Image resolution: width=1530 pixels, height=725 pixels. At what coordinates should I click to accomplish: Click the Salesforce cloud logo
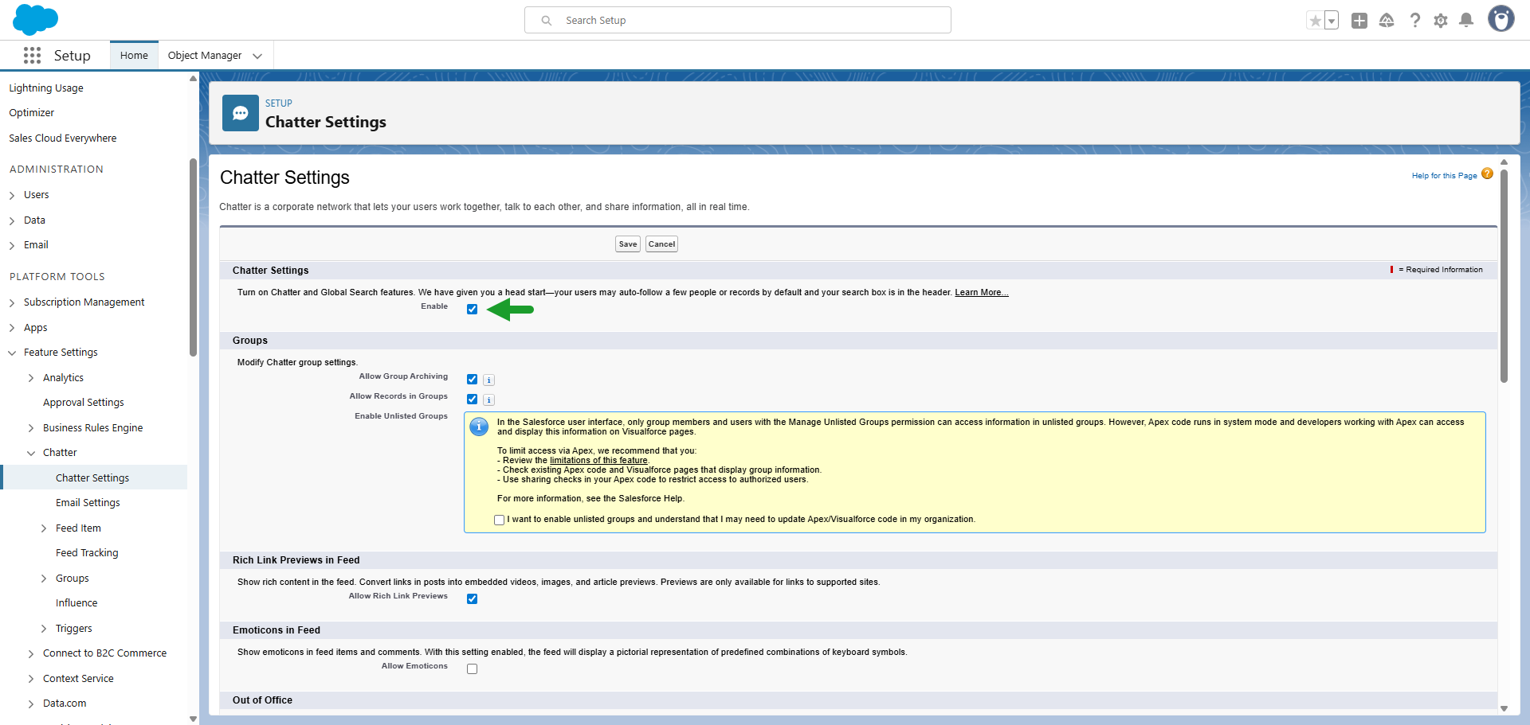tap(35, 20)
